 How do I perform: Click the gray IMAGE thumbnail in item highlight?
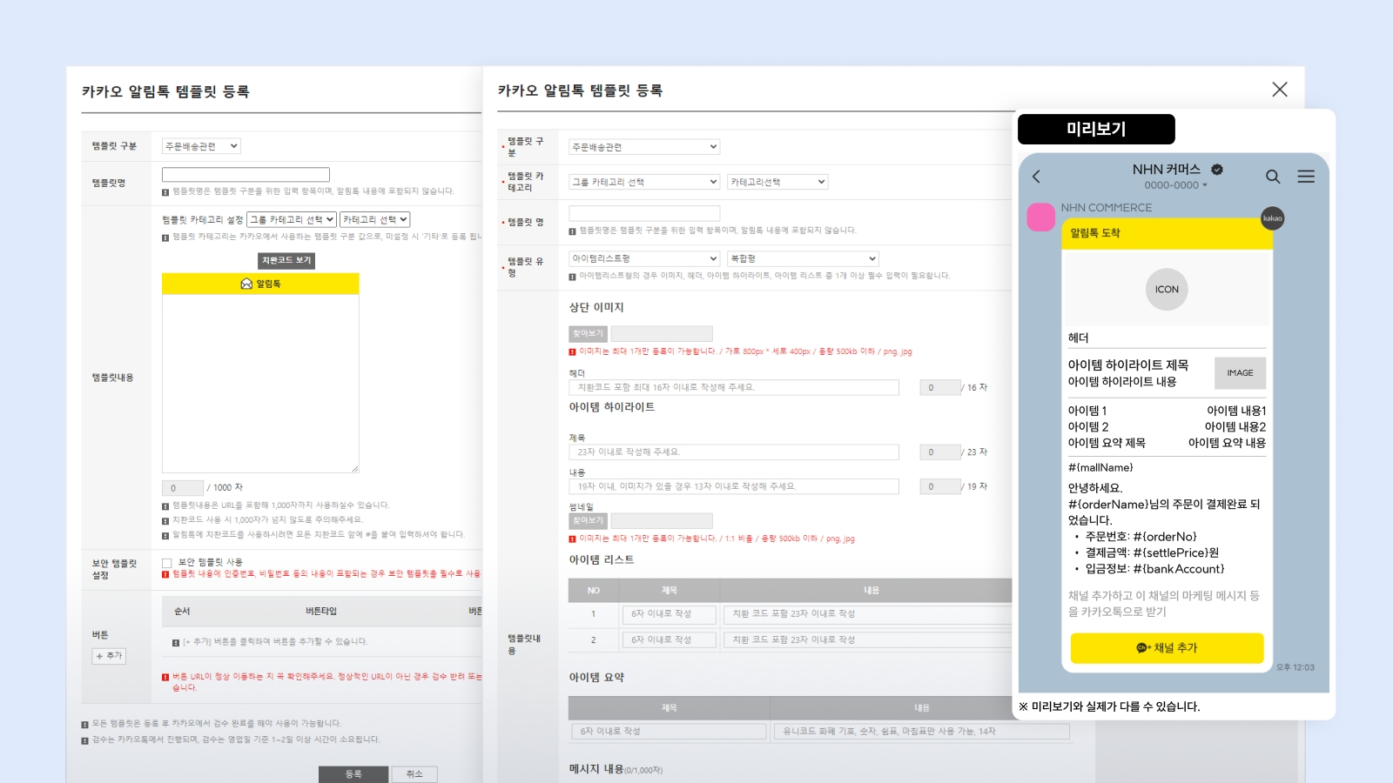click(x=1240, y=373)
